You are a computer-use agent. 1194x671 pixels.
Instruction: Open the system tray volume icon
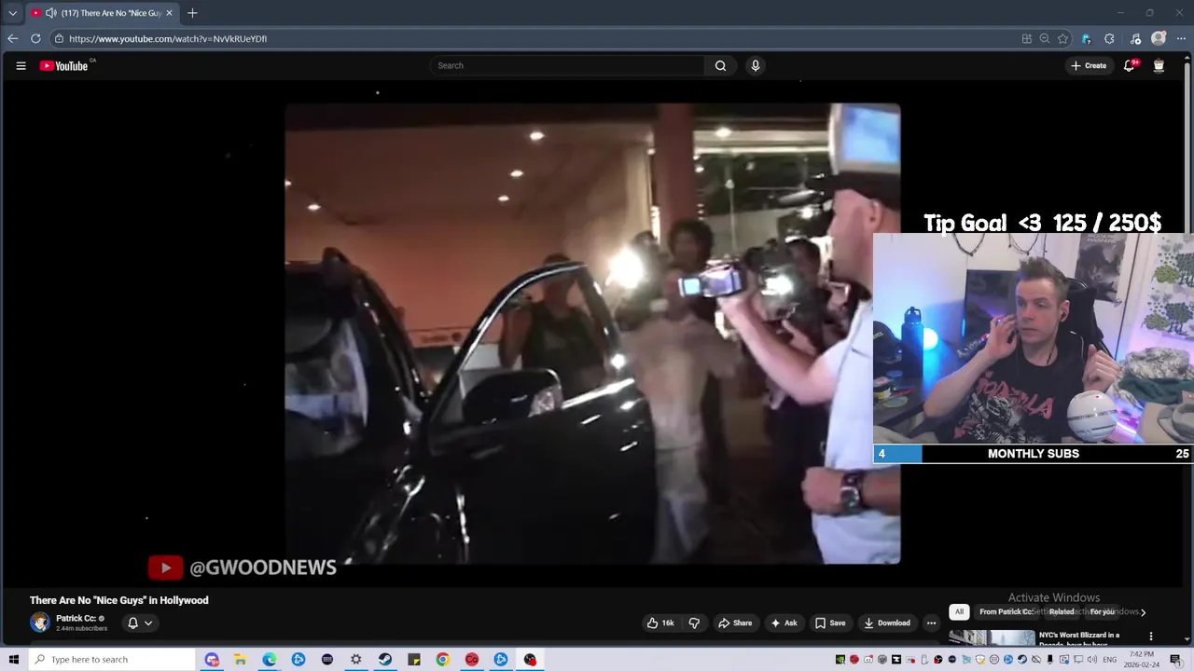pyautogui.click(x=1092, y=660)
